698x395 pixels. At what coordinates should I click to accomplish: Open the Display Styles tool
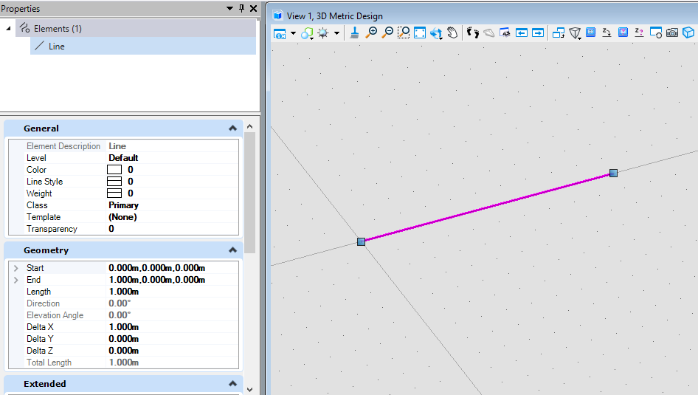click(x=307, y=33)
